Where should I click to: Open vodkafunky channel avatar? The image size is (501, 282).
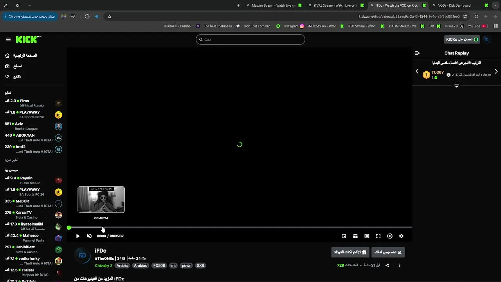58,261
